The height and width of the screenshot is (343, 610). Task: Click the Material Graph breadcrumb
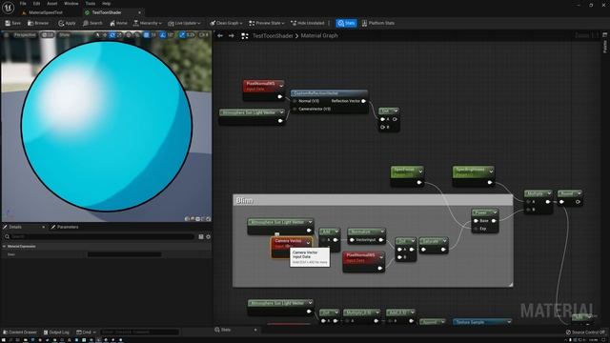click(x=319, y=36)
